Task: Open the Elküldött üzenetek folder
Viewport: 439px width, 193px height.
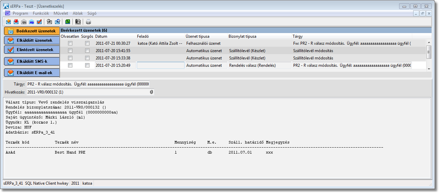Action: pos(32,40)
